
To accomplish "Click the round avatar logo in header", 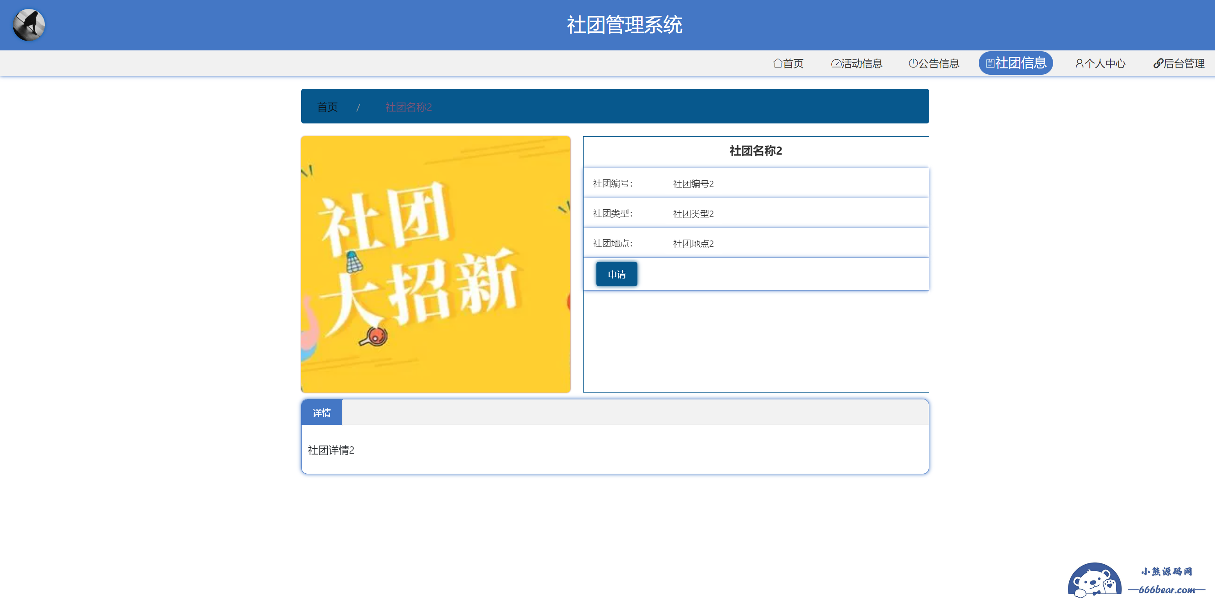I will (x=29, y=25).
